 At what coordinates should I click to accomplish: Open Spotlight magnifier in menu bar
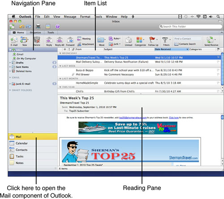pyautogui.click(x=218, y=17)
